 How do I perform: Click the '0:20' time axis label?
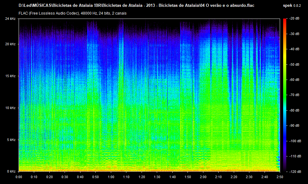coord(49,177)
